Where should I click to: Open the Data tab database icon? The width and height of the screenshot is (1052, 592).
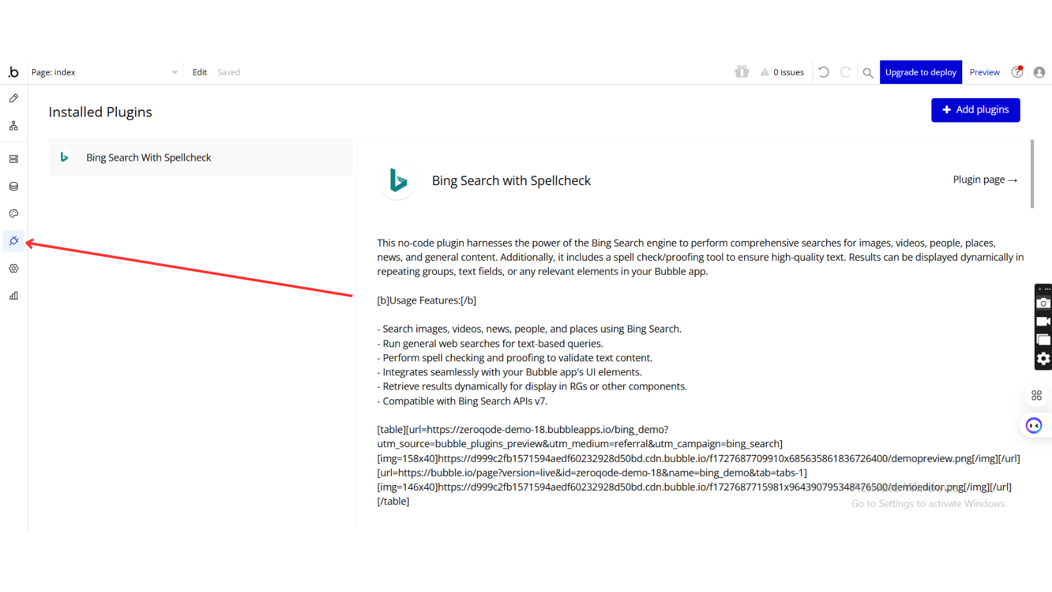[13, 186]
